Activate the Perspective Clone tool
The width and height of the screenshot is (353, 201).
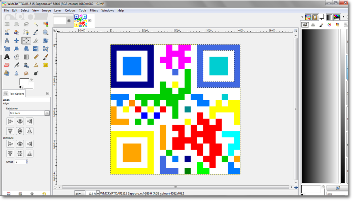[x=7, y=73]
